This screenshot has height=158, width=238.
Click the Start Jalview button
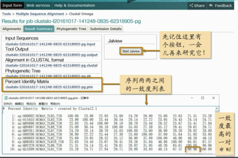point(131,51)
